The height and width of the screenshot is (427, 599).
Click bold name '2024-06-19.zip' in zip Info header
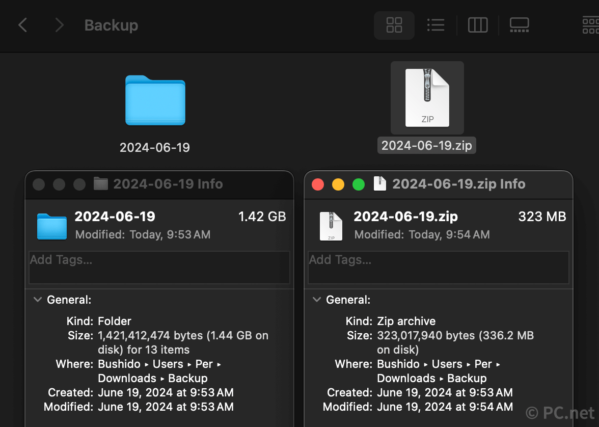[405, 217]
